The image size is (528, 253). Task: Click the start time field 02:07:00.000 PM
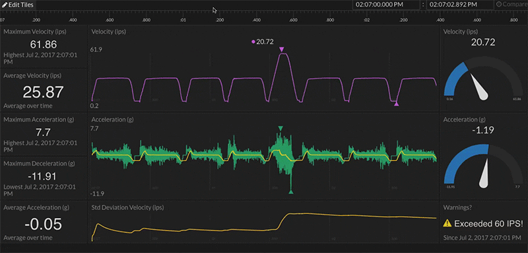click(x=385, y=5)
